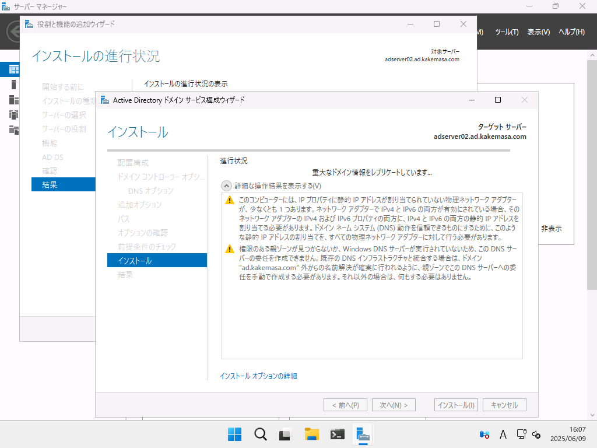Click インストールの進行状況の表示 text in Add Roles wizard
This screenshot has height=448, width=597.
186,84
